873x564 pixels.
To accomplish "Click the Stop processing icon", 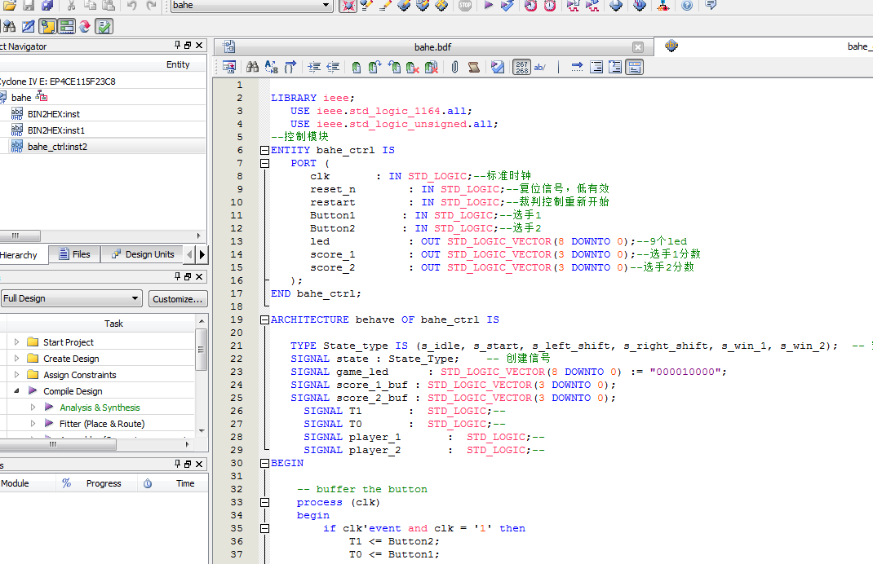I will coord(465,5).
